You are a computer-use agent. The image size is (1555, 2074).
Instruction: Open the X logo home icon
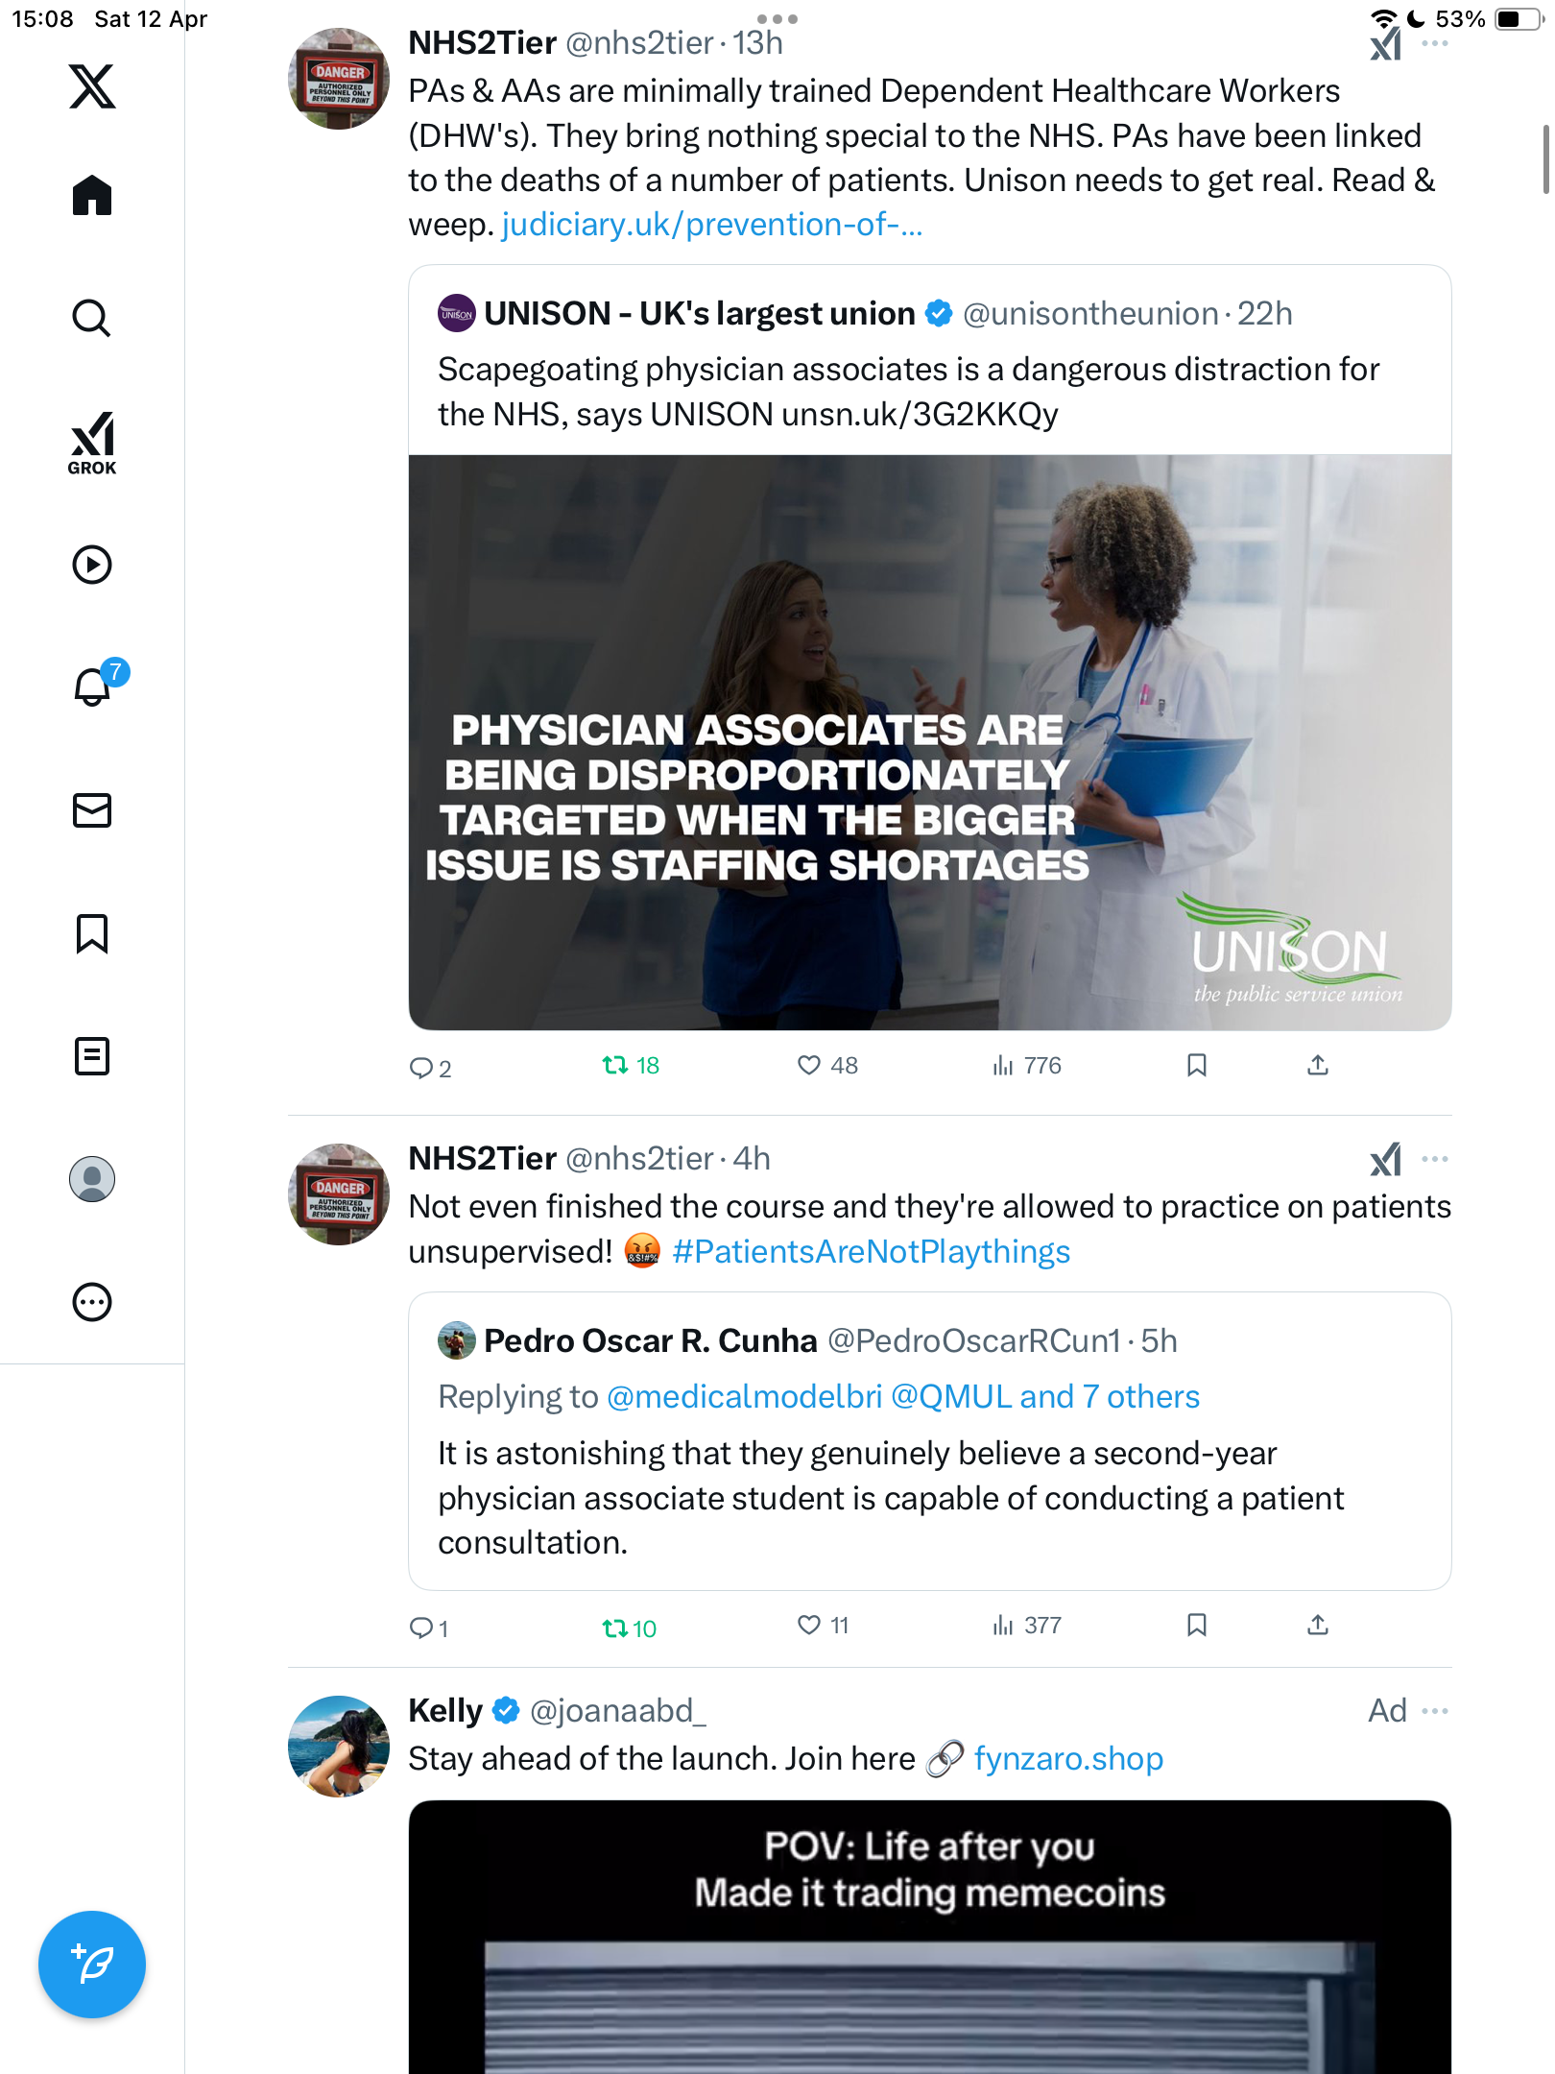coord(92,86)
